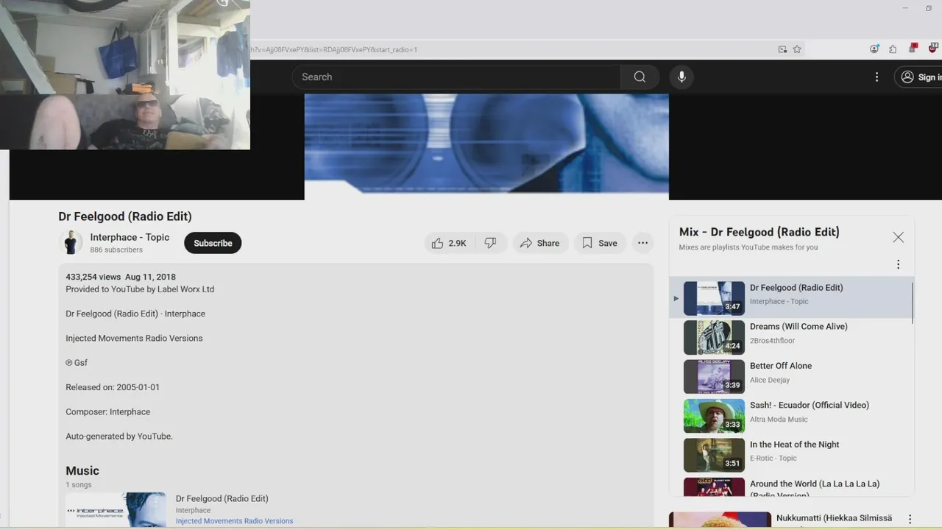942x530 pixels.
Task: Select Better Off Alone by Alice Deejay
Action: pos(781,366)
